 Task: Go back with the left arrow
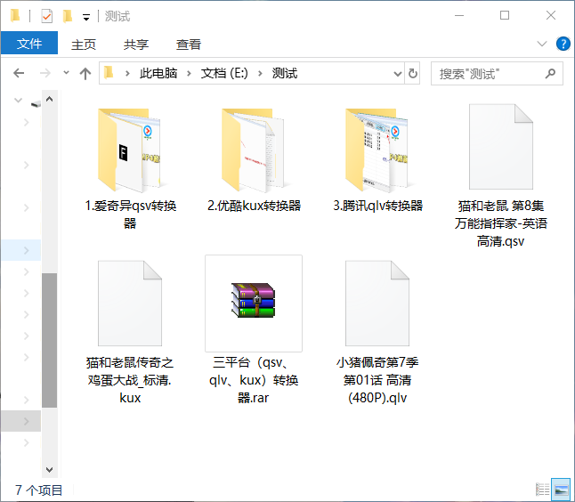pos(19,73)
